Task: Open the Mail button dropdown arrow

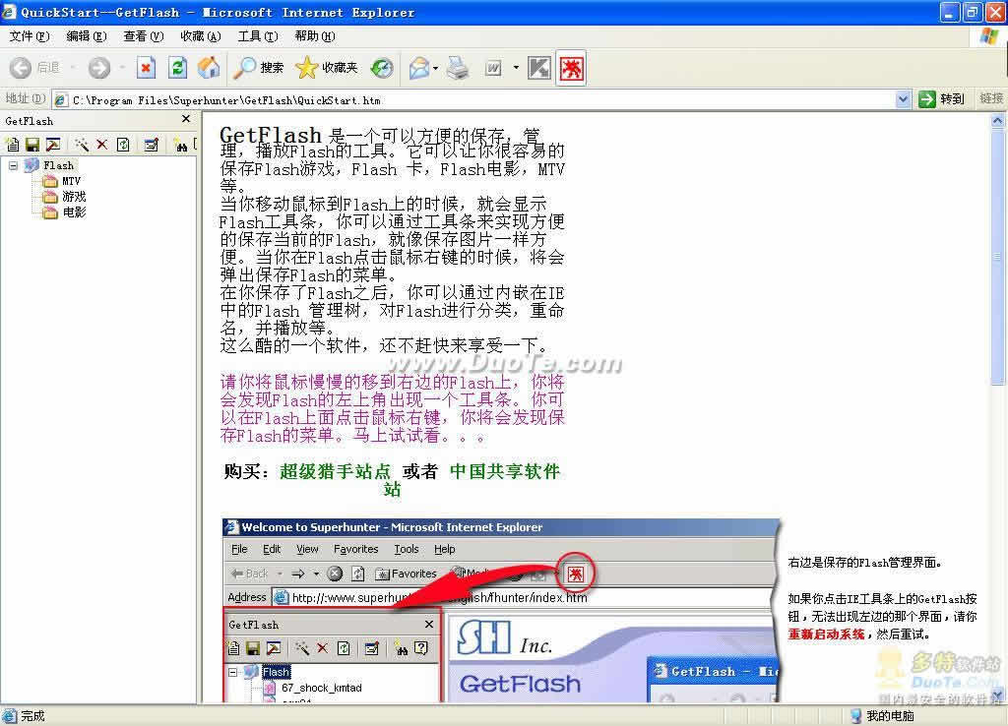Action: pyautogui.click(x=436, y=68)
